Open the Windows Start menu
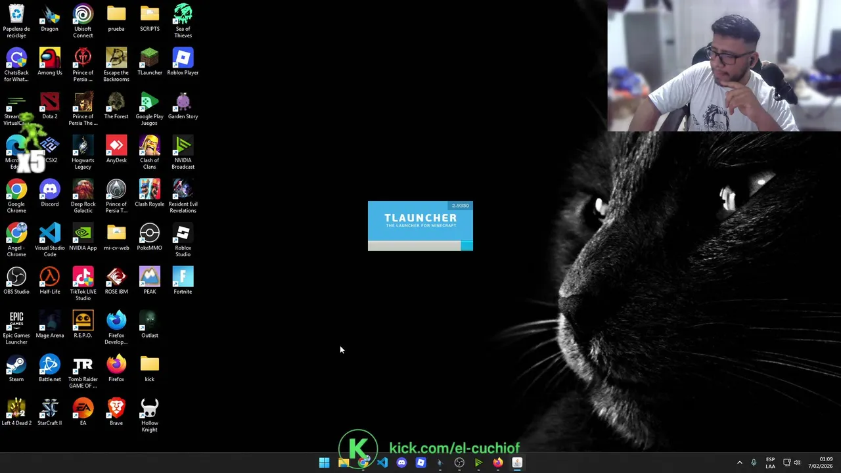Image resolution: width=841 pixels, height=473 pixels. pos(325,462)
